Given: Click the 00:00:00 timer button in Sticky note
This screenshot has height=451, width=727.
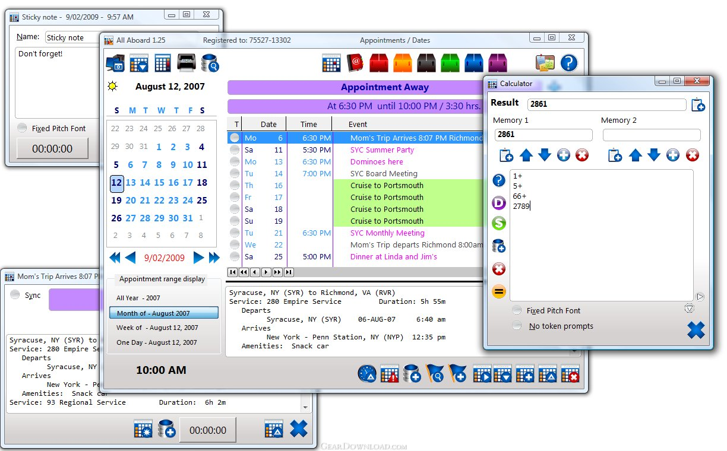Looking at the screenshot, I should [52, 149].
